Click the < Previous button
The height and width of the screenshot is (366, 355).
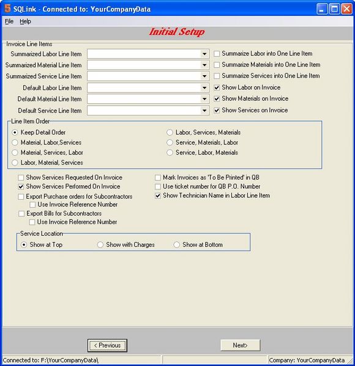[x=107, y=345]
